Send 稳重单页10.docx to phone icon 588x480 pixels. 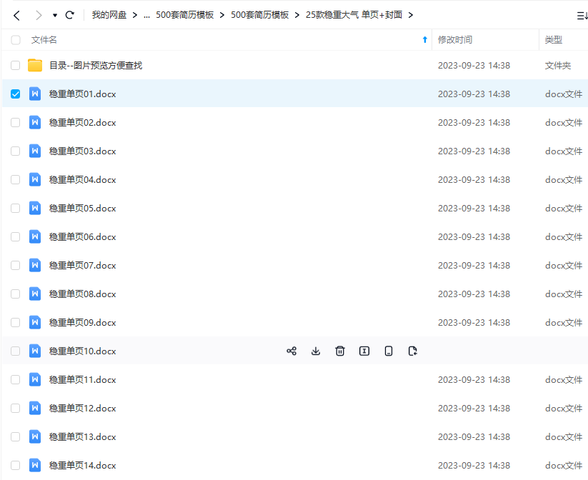pos(389,351)
